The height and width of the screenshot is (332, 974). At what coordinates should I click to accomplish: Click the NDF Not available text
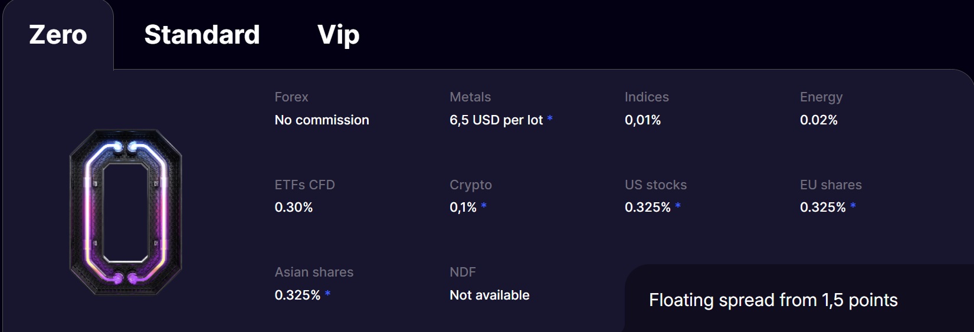click(489, 295)
